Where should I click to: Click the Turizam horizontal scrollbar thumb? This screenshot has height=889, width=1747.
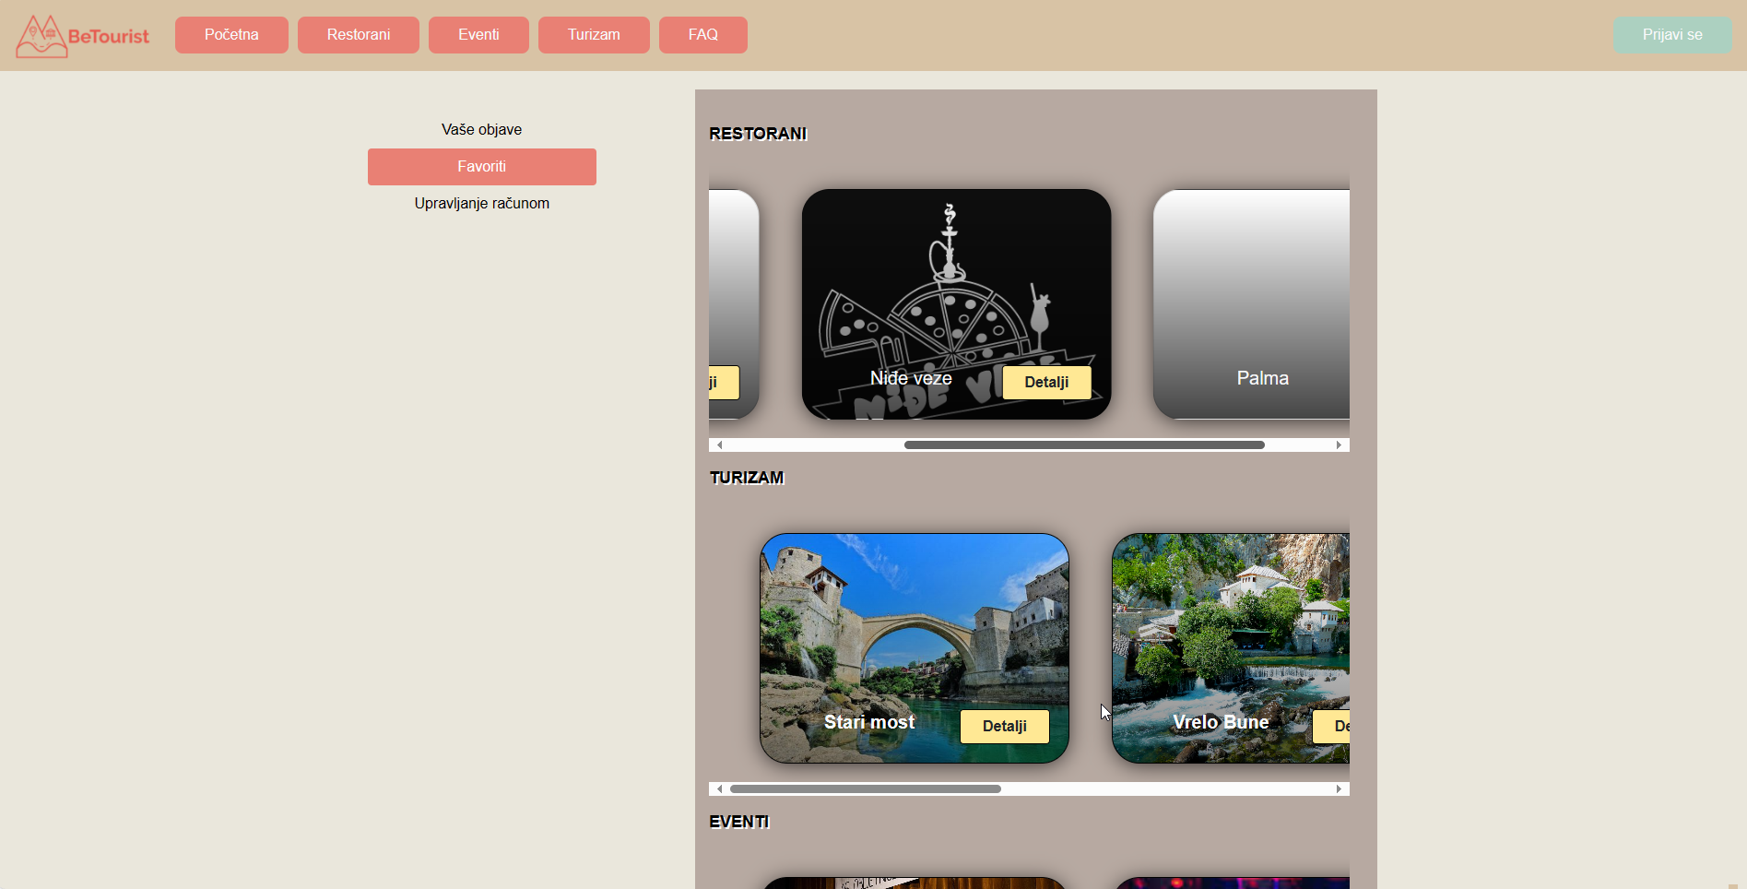(x=865, y=789)
